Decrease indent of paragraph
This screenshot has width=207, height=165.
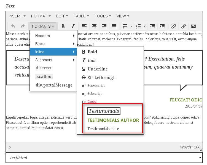point(152,26)
